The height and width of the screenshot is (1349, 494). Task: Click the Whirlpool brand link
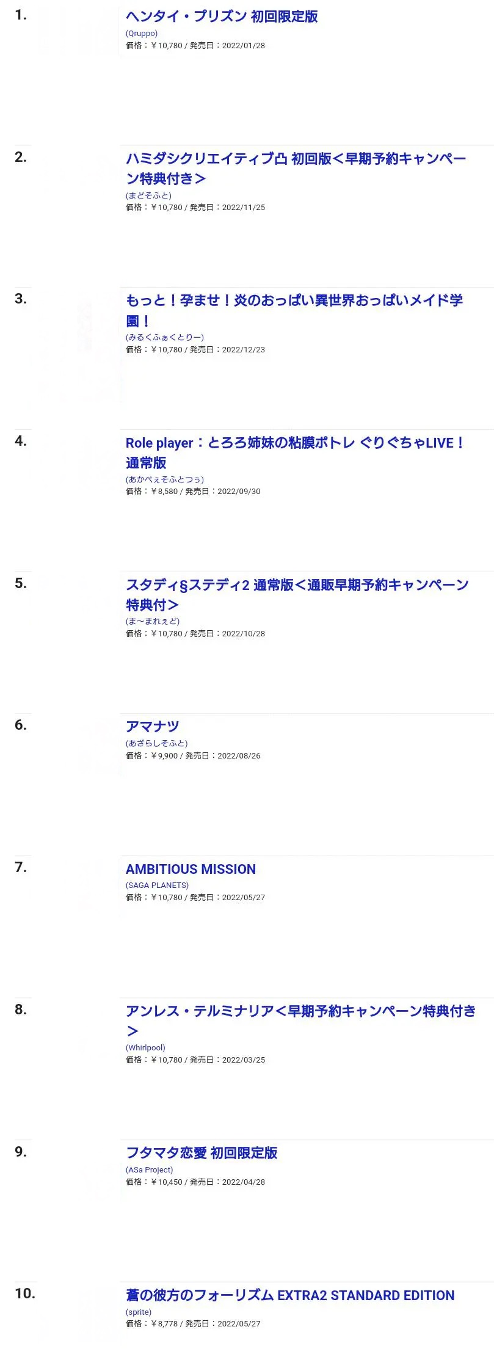click(x=145, y=1047)
